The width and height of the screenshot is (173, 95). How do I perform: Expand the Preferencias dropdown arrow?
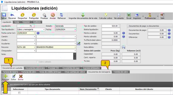(x=158, y=16)
